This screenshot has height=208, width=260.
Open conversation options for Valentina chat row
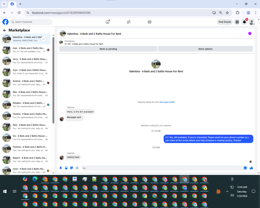click(44, 39)
